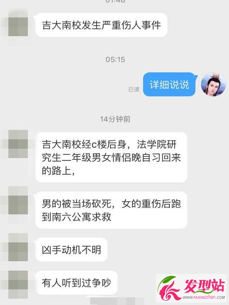
Task: Select the message about 法学院研究生二年级
Action: (x=111, y=157)
